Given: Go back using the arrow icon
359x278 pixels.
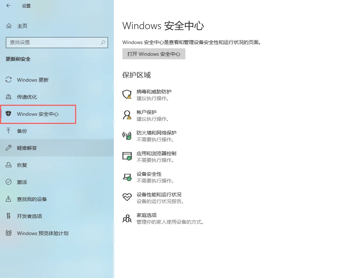Looking at the screenshot, I should (9, 6).
